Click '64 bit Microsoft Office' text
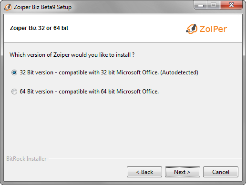This screenshot has width=246, height=185. point(130,92)
